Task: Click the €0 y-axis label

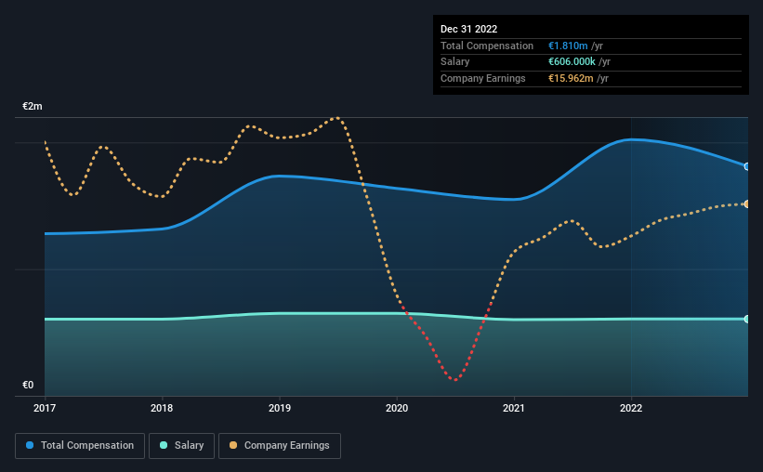Action: click(x=28, y=385)
